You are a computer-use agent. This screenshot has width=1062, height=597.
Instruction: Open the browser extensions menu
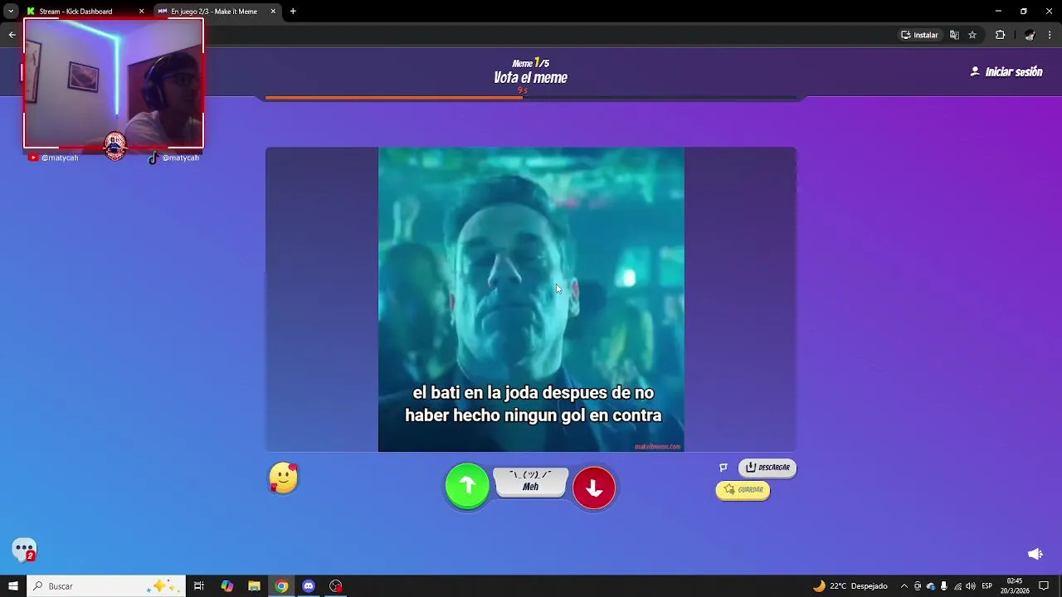pyautogui.click(x=1000, y=35)
